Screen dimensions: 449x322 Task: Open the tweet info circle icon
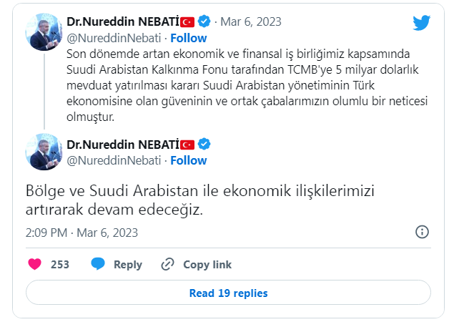[422, 233]
